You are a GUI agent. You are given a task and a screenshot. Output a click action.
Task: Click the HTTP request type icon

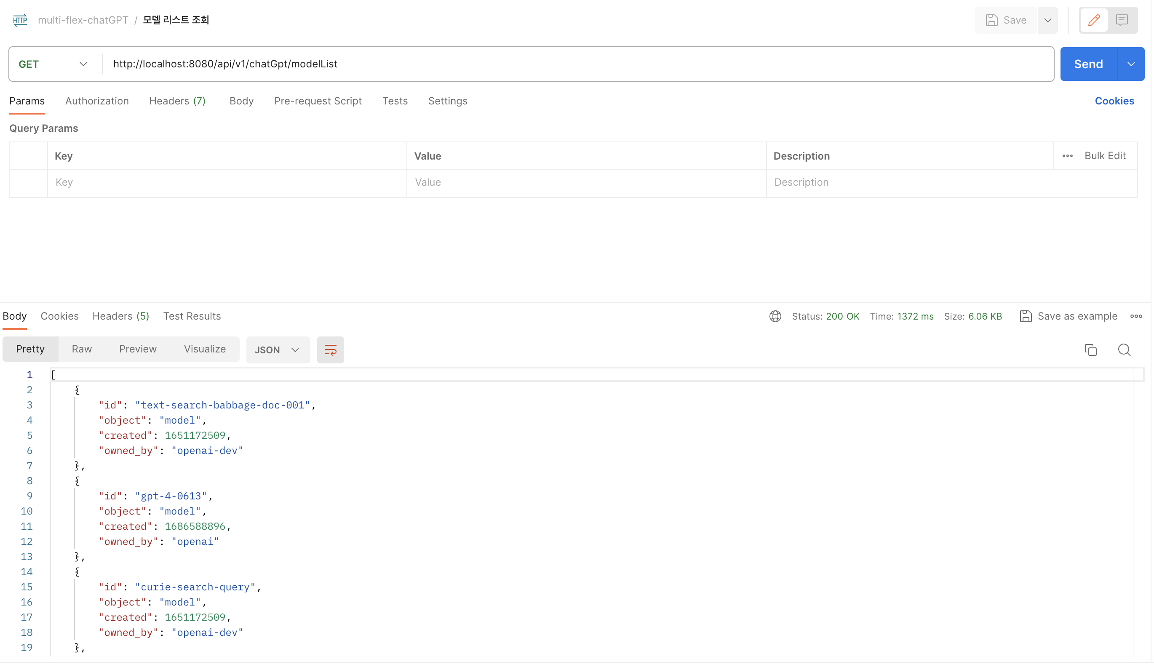(x=20, y=20)
